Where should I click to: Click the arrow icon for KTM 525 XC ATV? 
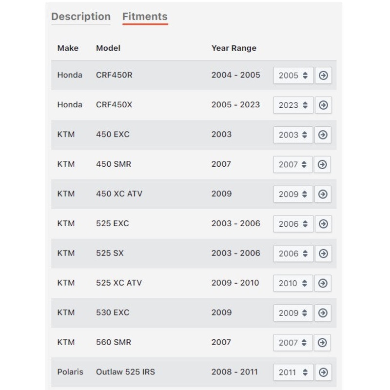click(x=323, y=283)
